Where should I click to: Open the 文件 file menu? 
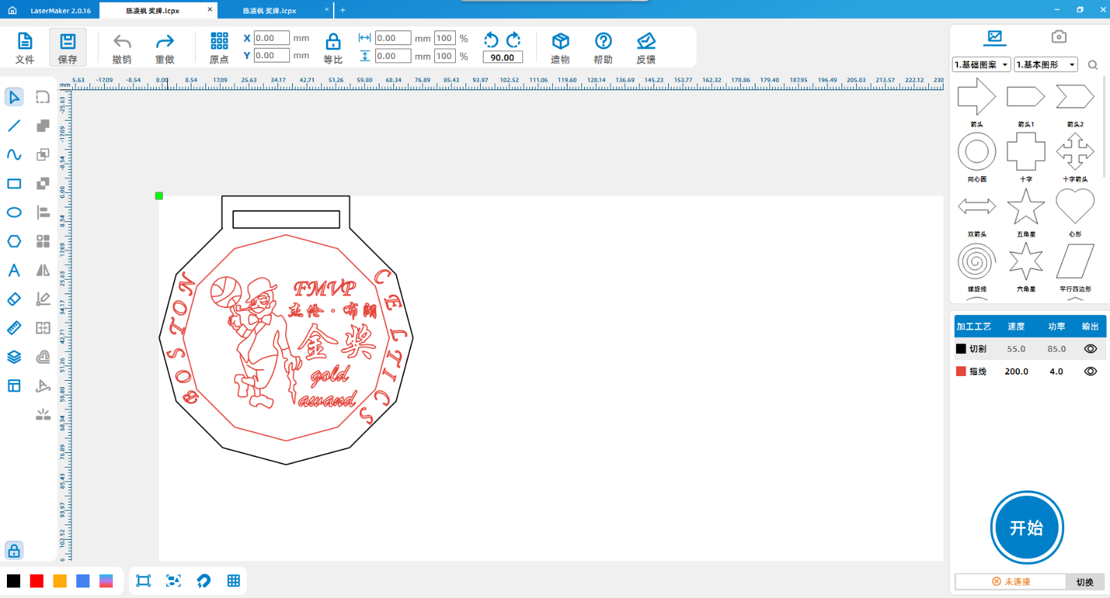25,48
